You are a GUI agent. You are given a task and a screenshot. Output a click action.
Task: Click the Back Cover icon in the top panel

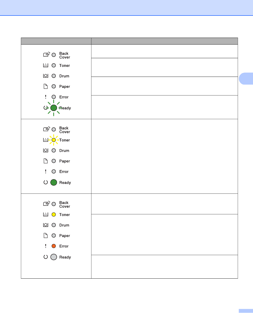[47, 55]
